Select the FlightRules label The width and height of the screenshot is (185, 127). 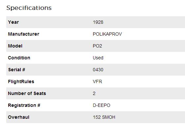pos(21,81)
